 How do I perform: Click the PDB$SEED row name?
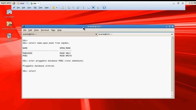click(27, 53)
